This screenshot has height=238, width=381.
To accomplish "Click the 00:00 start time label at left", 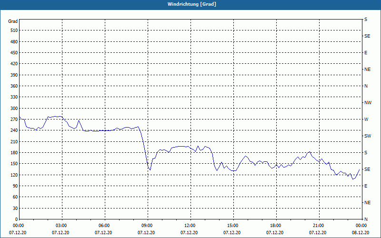I will (x=18, y=225).
